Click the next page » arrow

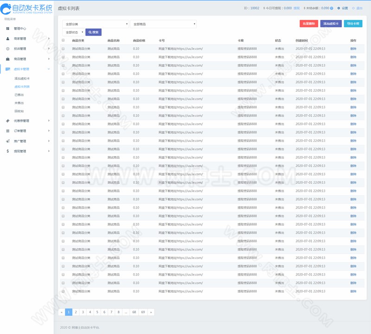[151, 312]
